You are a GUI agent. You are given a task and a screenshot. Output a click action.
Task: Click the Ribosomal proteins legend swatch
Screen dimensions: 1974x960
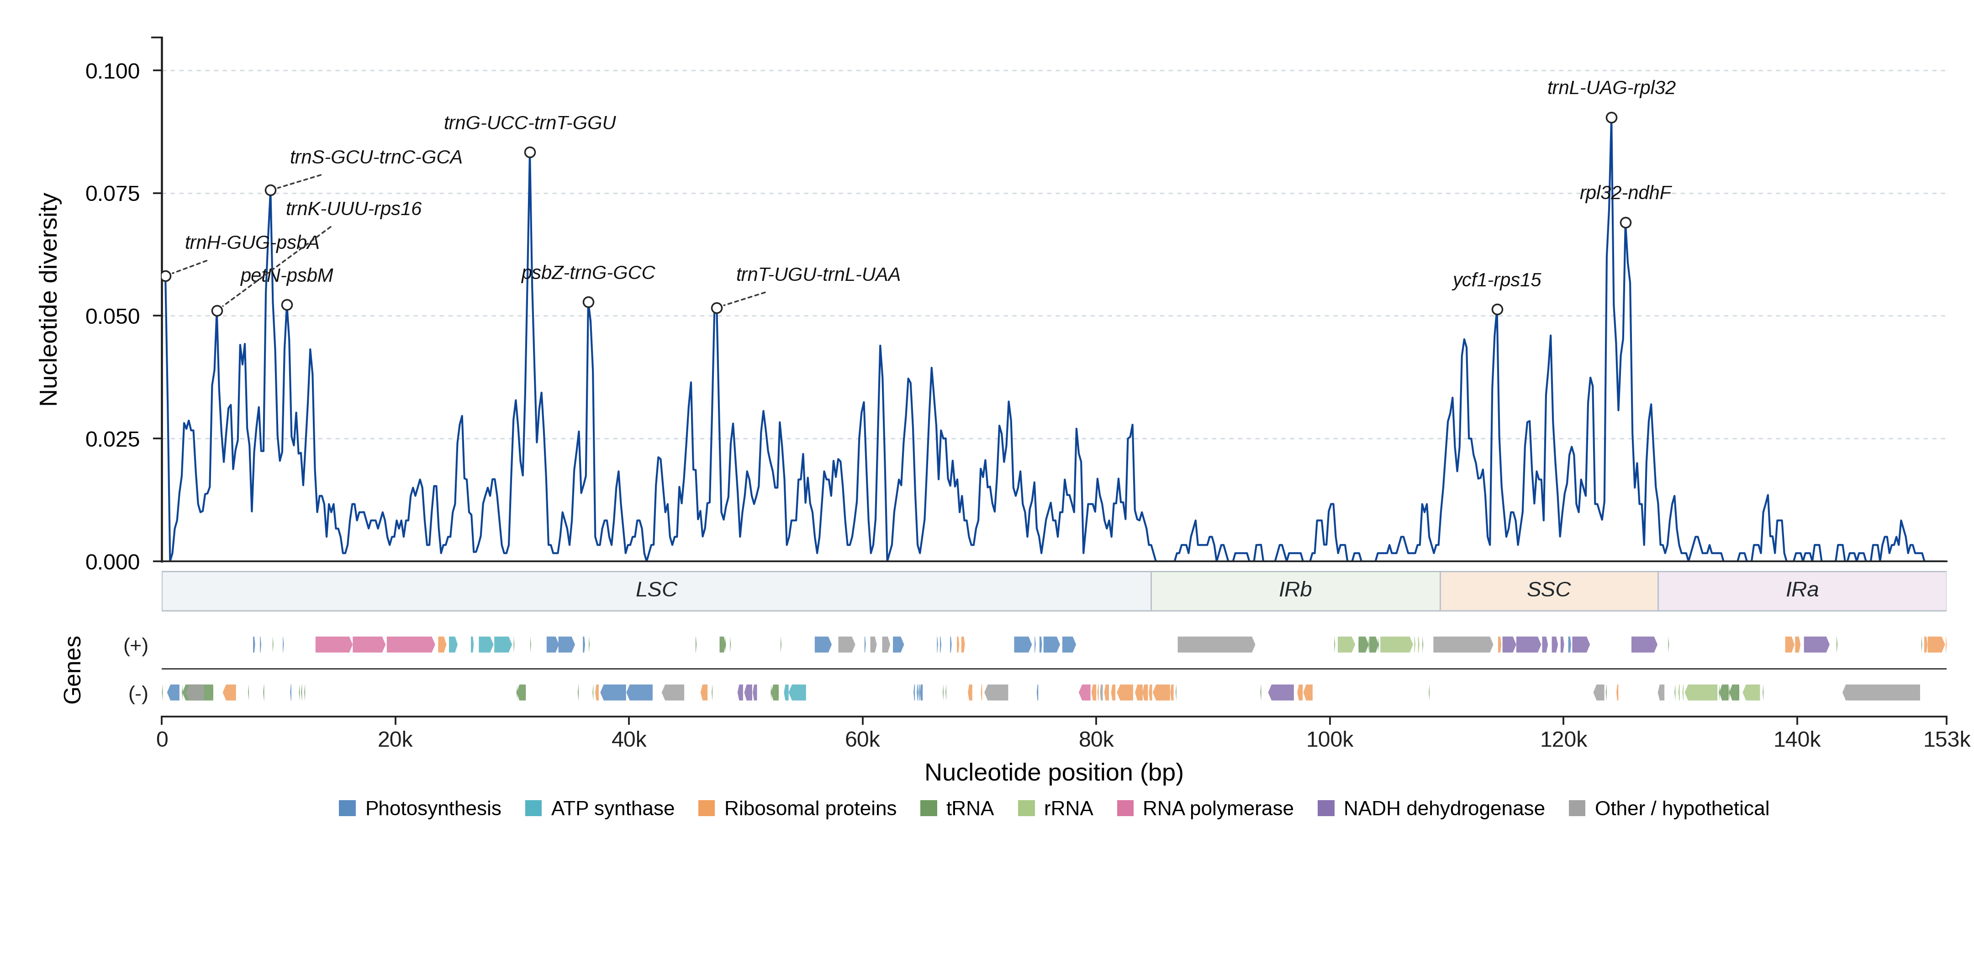pos(707,808)
